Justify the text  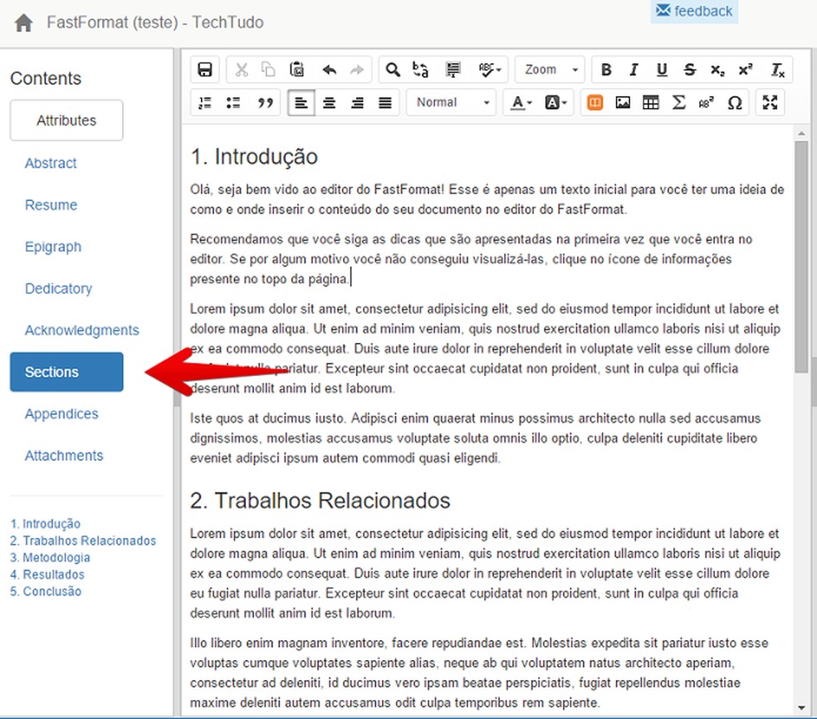(385, 103)
